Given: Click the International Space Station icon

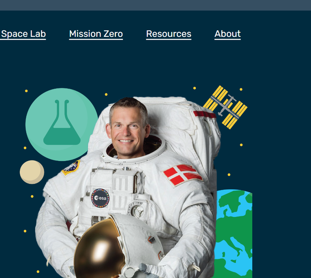Looking at the screenshot, I should (225, 107).
